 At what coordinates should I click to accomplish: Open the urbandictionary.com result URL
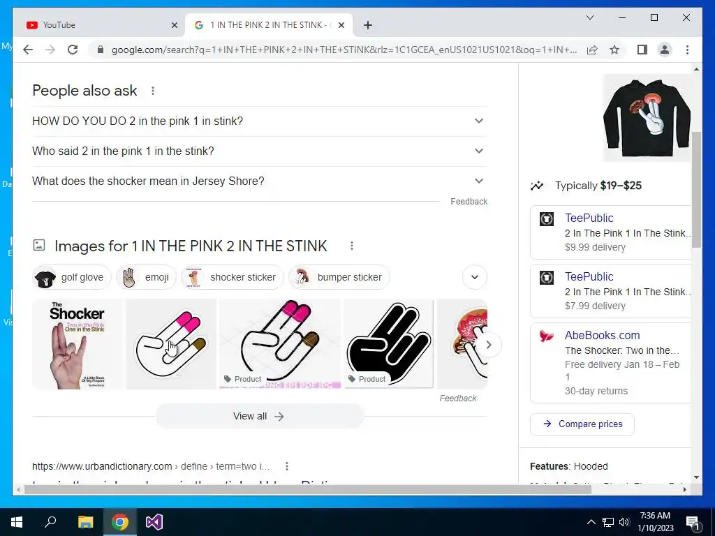151,466
